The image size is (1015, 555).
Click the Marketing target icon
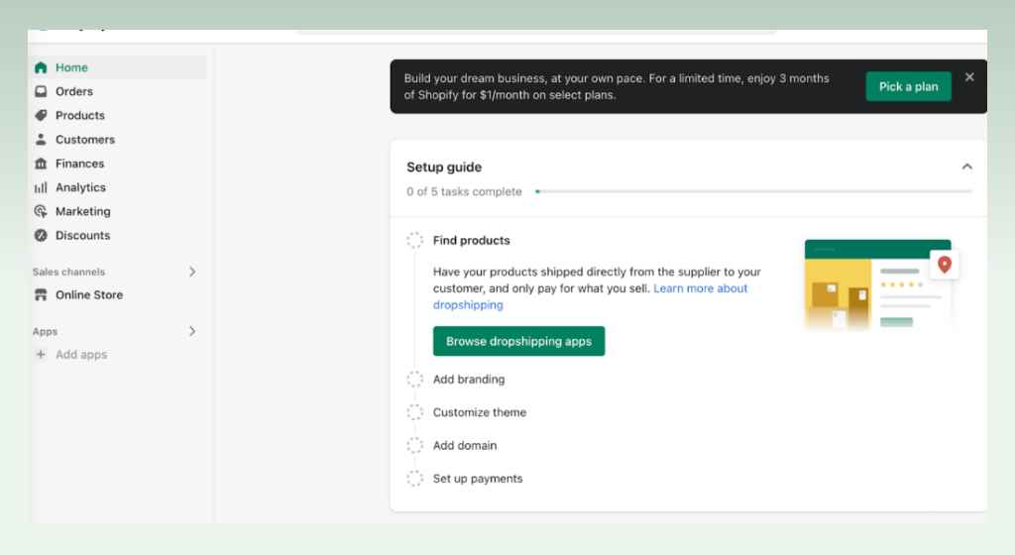(41, 211)
